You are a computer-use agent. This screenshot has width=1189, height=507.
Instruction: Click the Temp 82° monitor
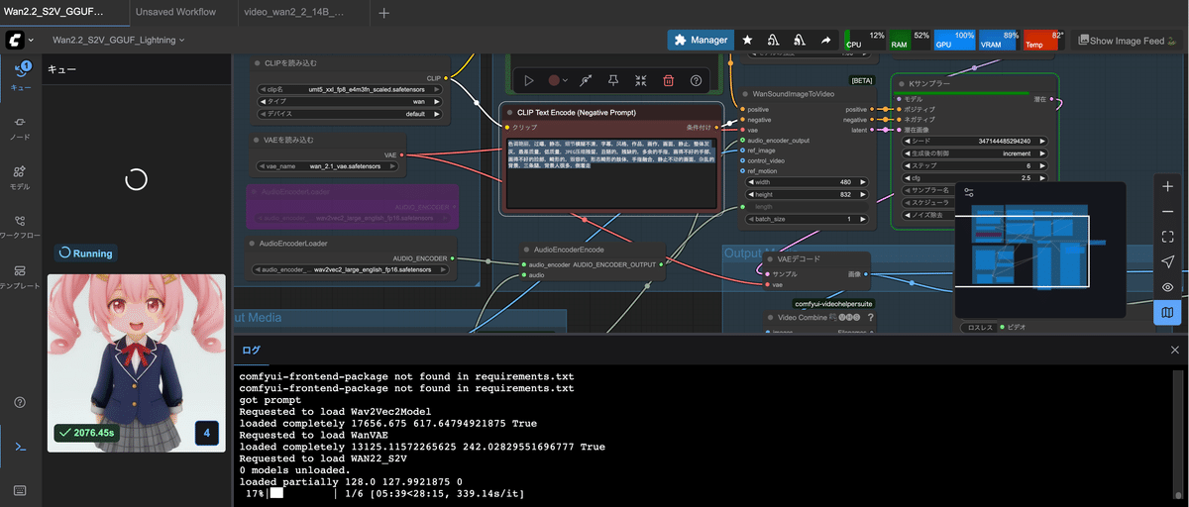pos(1044,40)
